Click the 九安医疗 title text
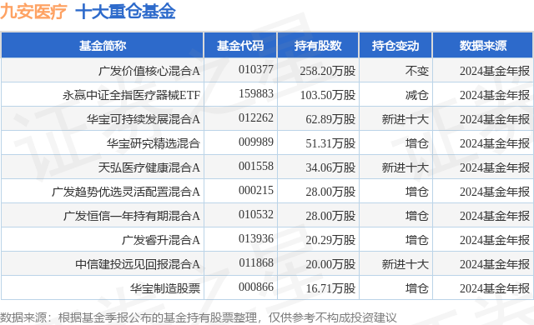The height and width of the screenshot is (325, 534). click(x=33, y=11)
